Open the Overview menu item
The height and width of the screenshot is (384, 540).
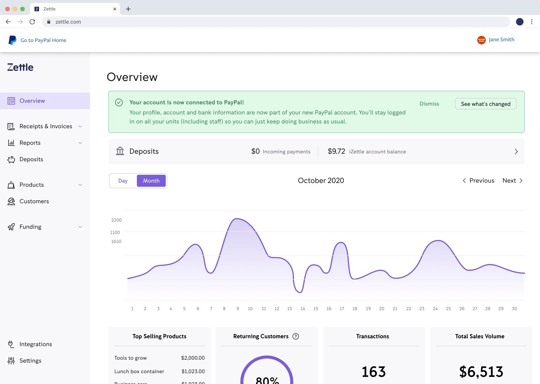click(x=32, y=101)
